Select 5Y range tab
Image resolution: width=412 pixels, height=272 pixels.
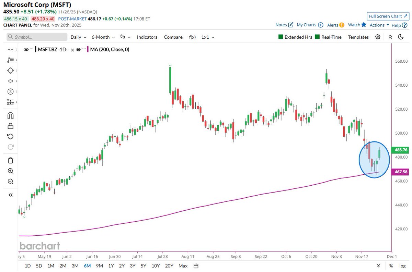[x=144, y=266]
